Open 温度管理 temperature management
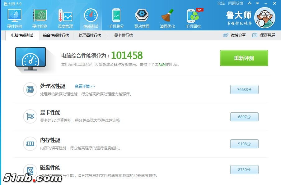The image size is (281, 185). (x=65, y=17)
